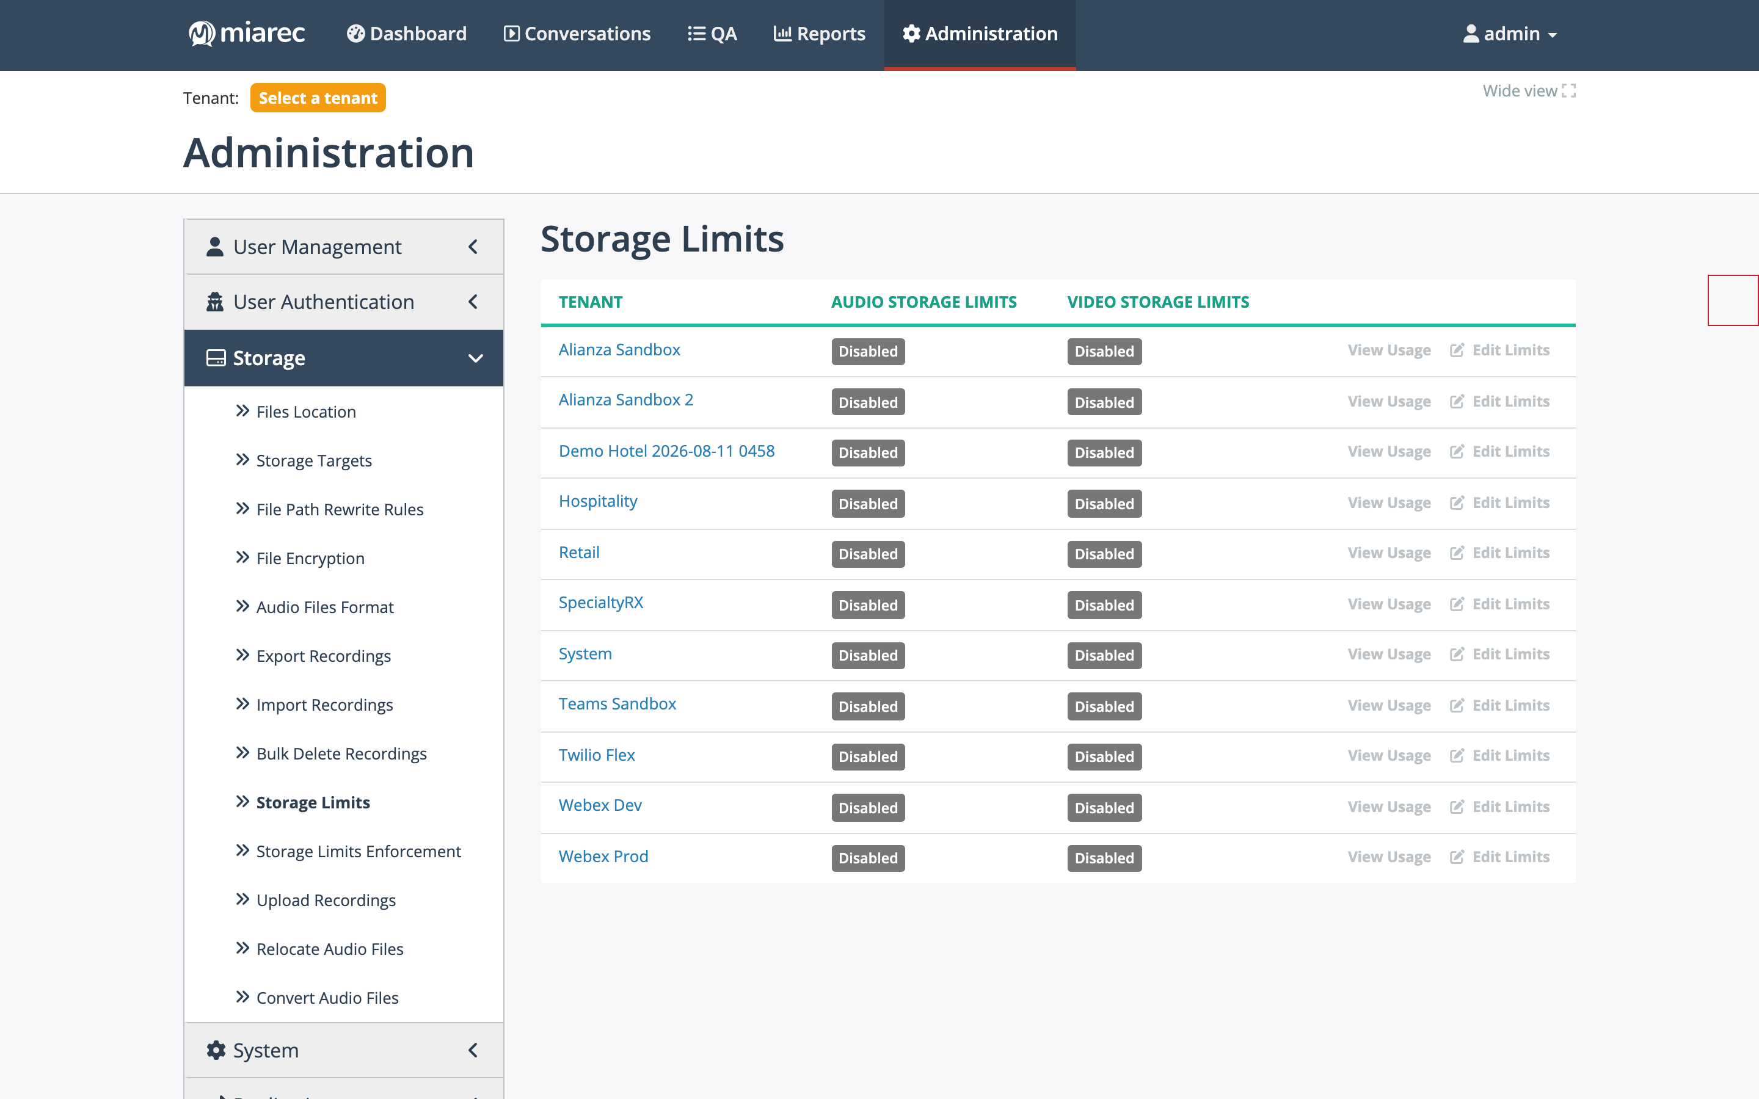Collapse the Storage section chevron

pos(475,358)
